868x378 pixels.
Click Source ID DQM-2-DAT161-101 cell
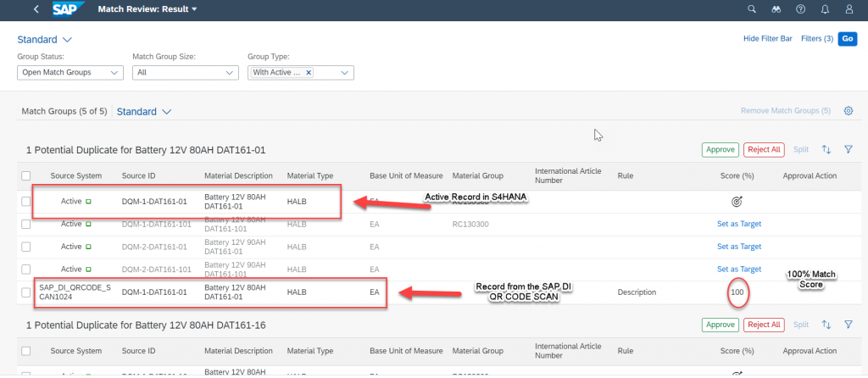pyautogui.click(x=157, y=270)
